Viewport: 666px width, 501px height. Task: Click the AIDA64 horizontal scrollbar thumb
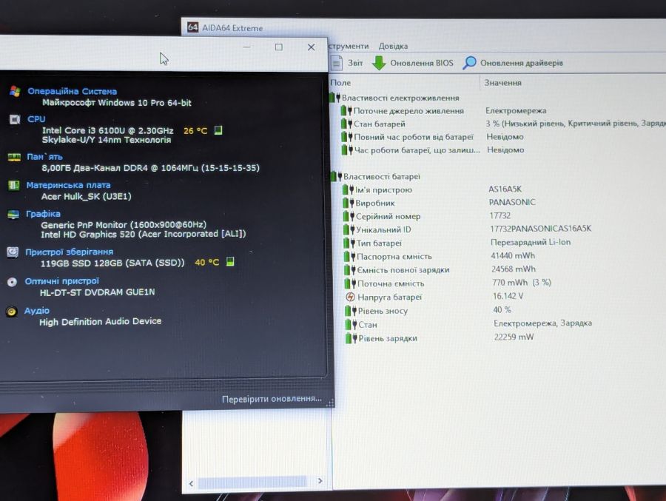click(252, 482)
